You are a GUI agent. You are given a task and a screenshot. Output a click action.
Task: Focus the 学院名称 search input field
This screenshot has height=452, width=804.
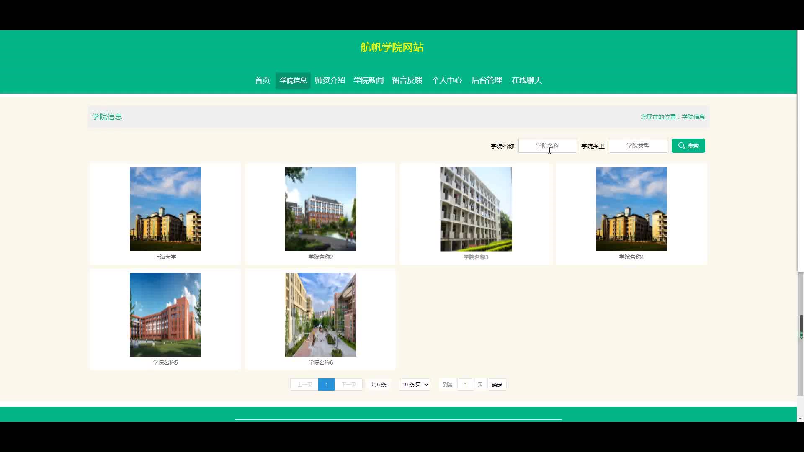[548, 146]
